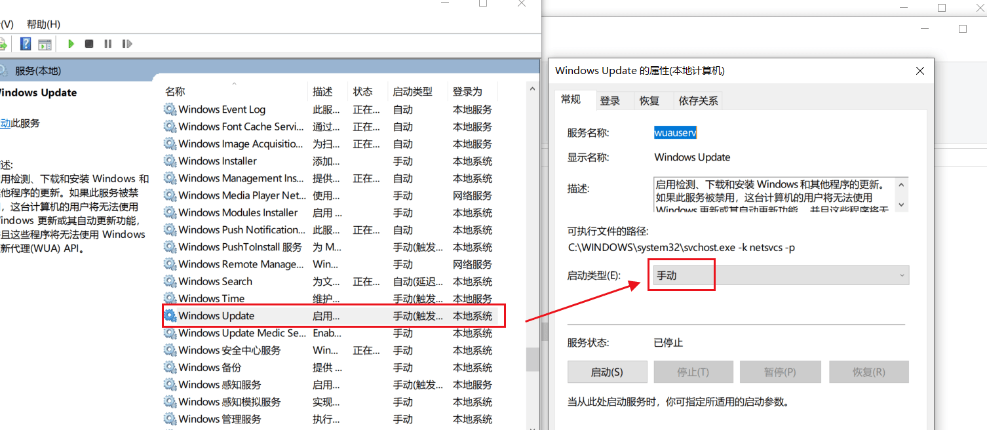987x430 pixels.
Task: Switch to the 登录 tab
Action: click(x=610, y=101)
